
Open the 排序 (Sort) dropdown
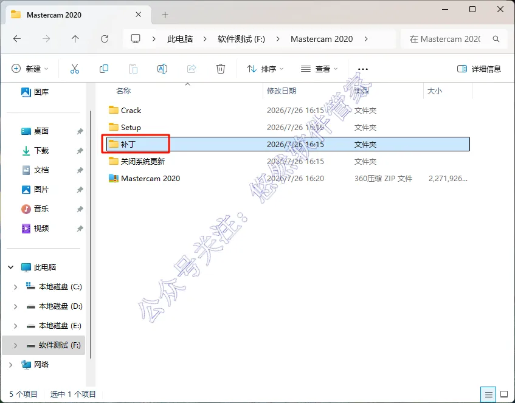point(265,69)
